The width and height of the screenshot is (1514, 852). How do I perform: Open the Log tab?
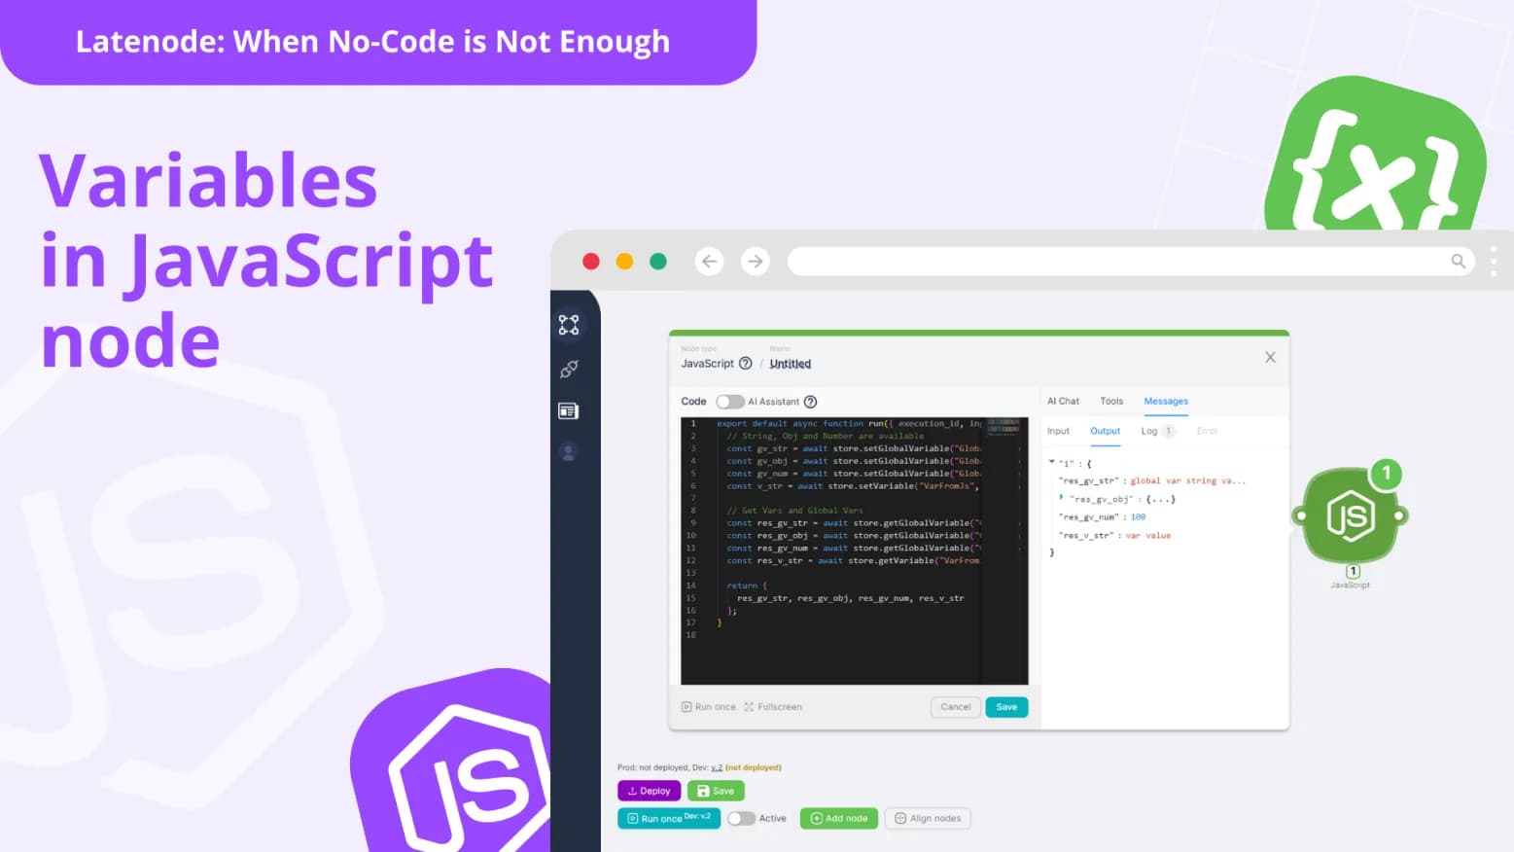(1149, 431)
